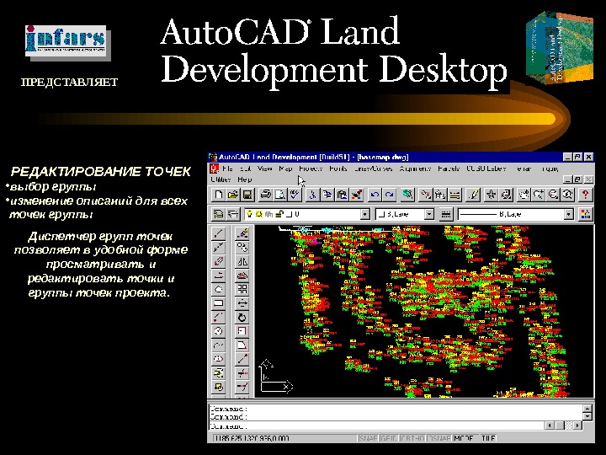Screen dimensions: 606x455
Task: Select the Mirror tool
Action: (x=242, y=261)
